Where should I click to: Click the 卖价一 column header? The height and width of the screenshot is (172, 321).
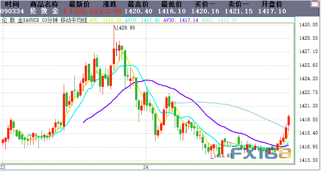click(239, 4)
